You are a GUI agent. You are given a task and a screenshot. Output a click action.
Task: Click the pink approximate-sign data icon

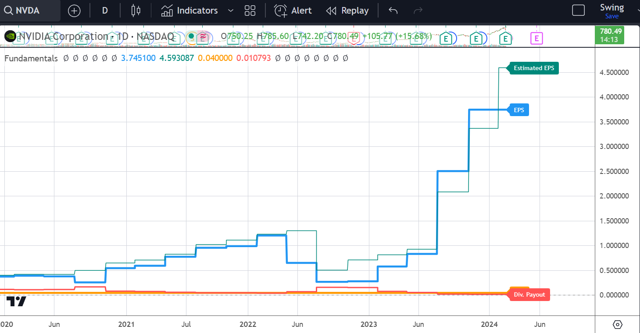(x=203, y=36)
